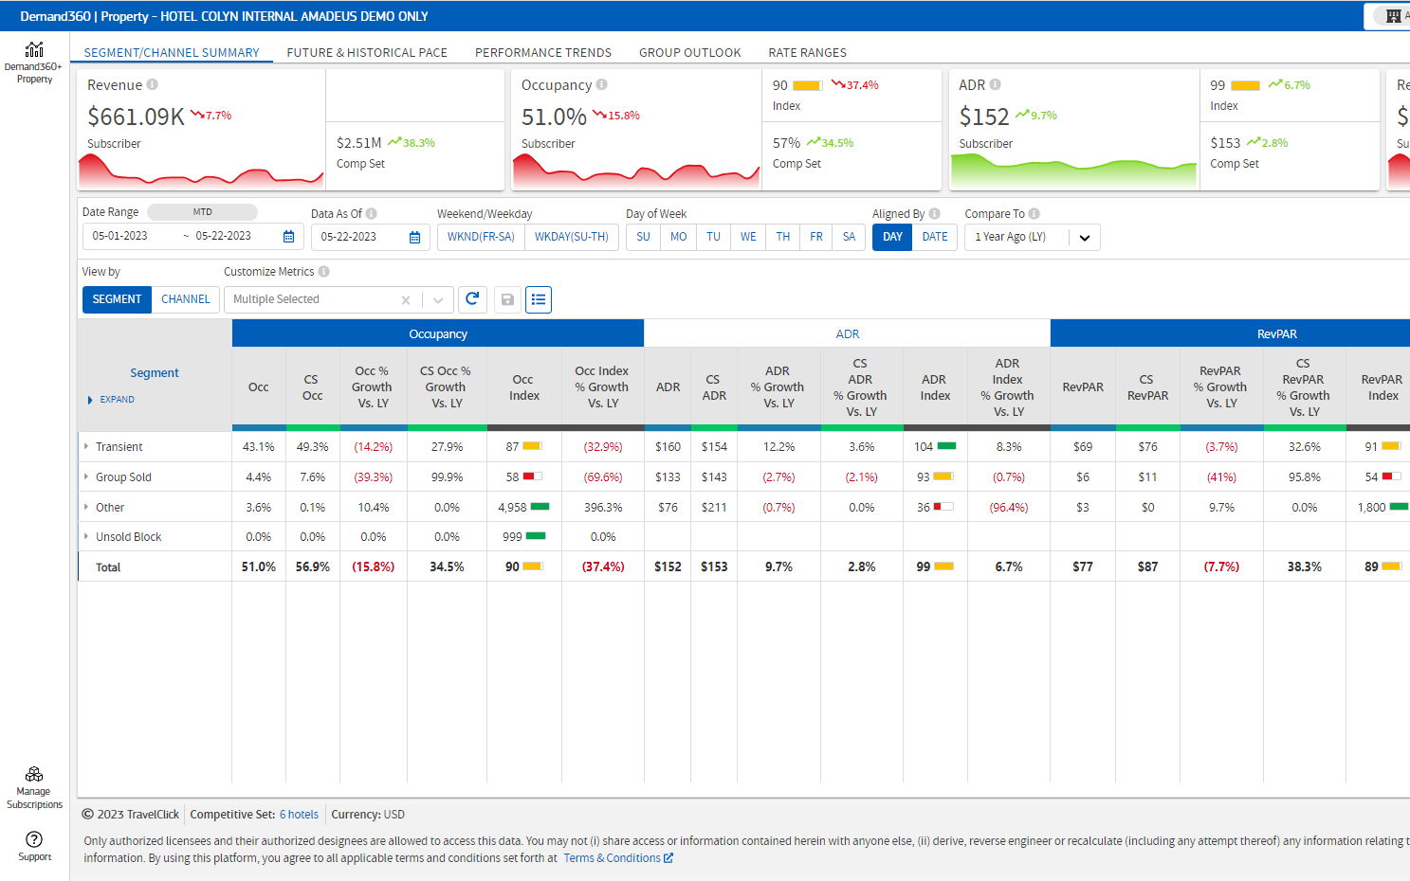Switch to Performance Trends tab
Screen dimensions: 1410x881
542,53
